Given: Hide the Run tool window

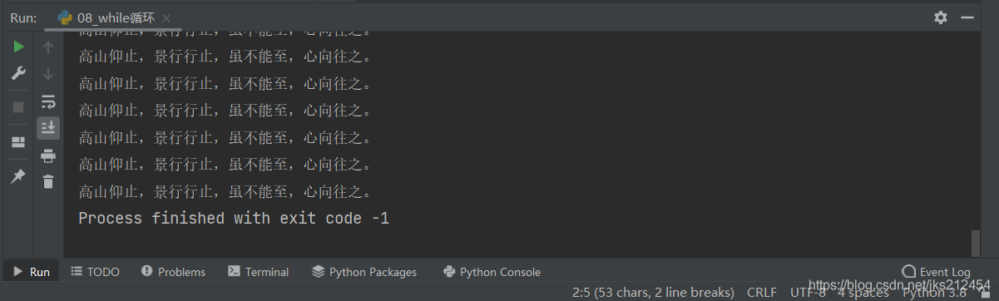Looking at the screenshot, I should tap(967, 17).
